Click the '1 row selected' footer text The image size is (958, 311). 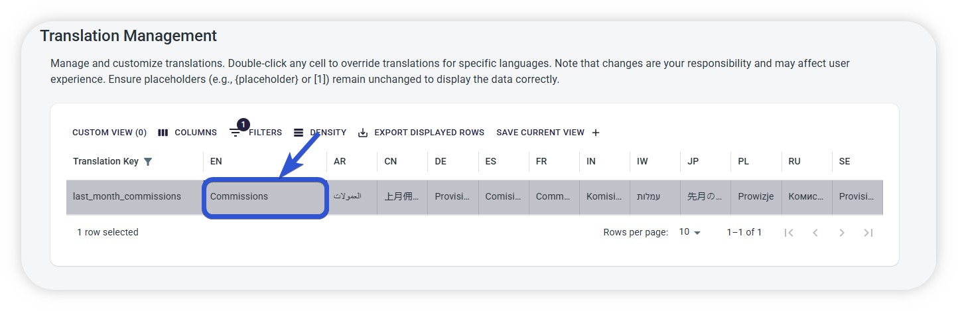(107, 233)
